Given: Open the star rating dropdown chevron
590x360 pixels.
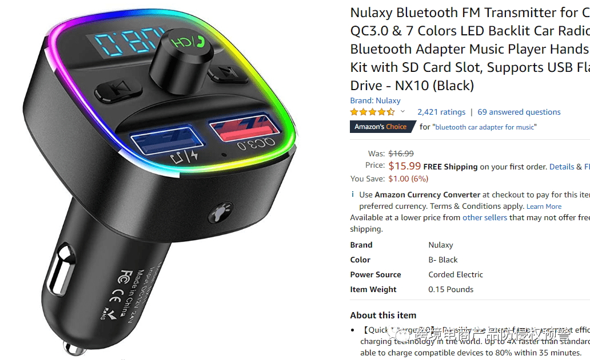Looking at the screenshot, I should tap(402, 111).
